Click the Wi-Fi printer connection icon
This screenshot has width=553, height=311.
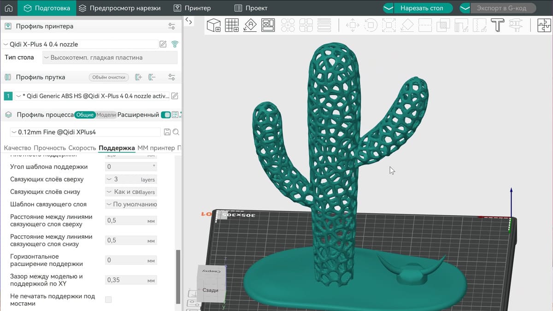tap(175, 44)
